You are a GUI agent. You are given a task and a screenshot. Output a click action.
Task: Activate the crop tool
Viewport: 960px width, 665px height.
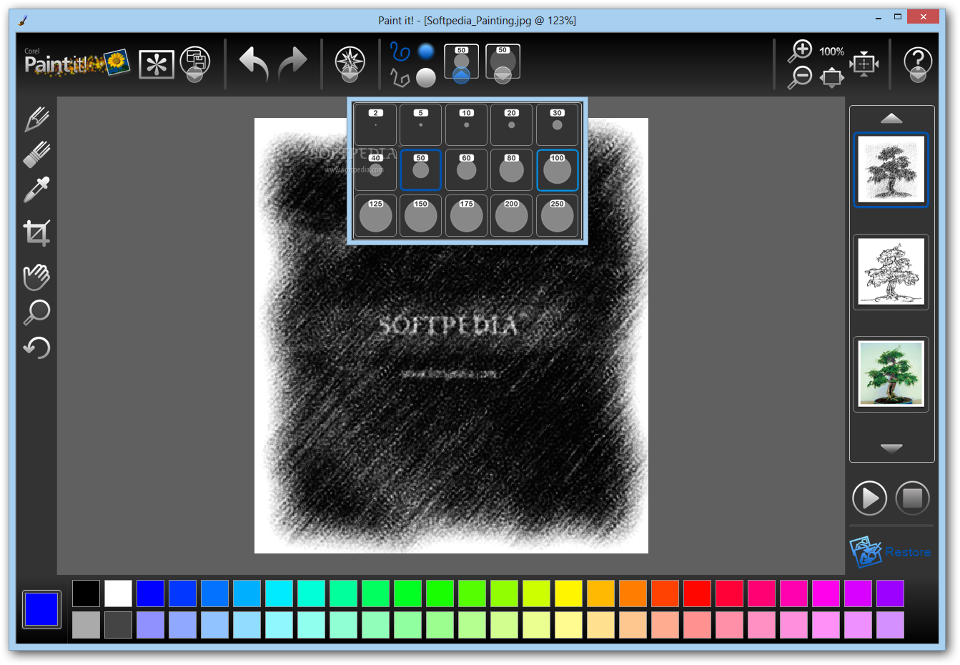coord(36,233)
